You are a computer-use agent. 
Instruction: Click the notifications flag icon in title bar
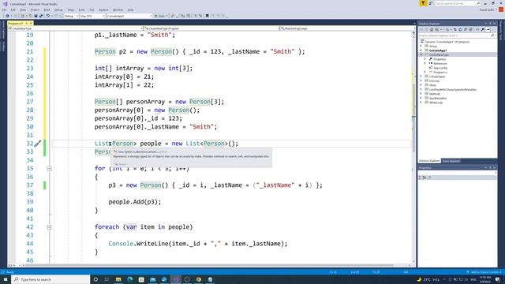coord(423,3)
